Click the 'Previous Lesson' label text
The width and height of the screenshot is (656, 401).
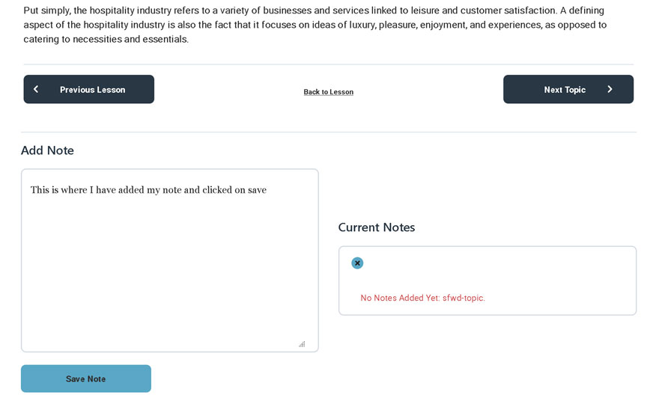point(92,90)
